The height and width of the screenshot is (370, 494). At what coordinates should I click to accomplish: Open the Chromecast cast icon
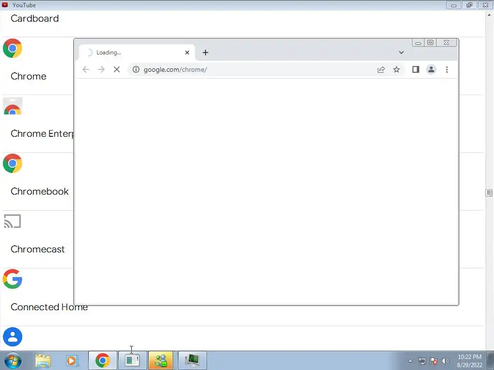coord(13,221)
